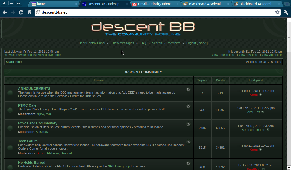
Task: Bookmark this page with the star icon
Action: pos(277,12)
